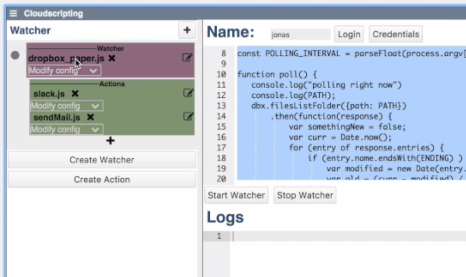
Task: Remove dropbox_paper.js with its X icon
Action: [x=112, y=58]
